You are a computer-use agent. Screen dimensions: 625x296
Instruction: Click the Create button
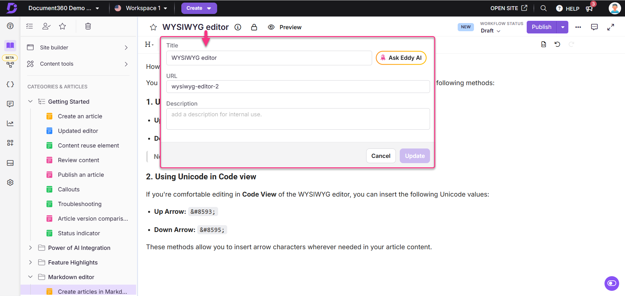click(199, 8)
